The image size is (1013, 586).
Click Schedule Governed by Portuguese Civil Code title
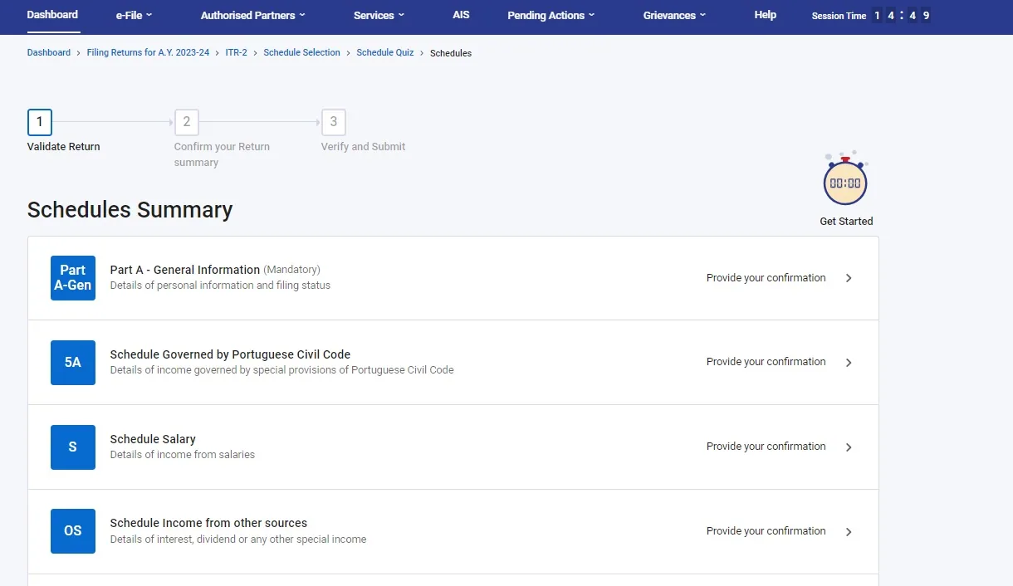coord(230,354)
